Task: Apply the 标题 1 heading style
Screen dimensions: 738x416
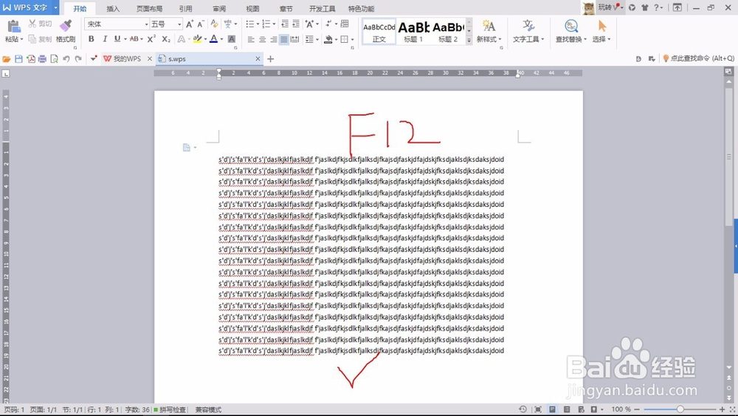Action: click(414, 33)
